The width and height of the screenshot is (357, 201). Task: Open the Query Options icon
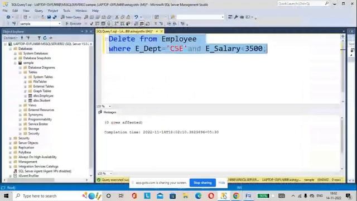(x=103, y=23)
